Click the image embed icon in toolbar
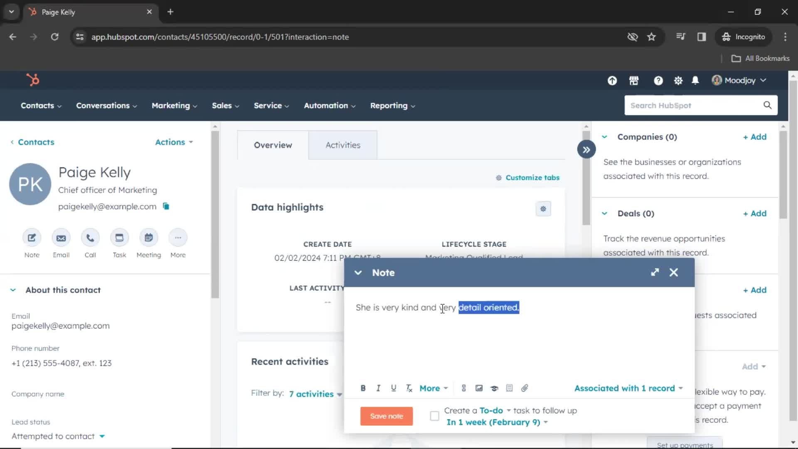 pyautogui.click(x=478, y=388)
